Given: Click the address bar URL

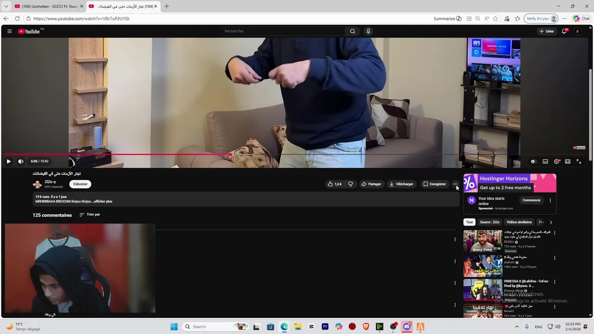Looking at the screenshot, I should [x=81, y=19].
